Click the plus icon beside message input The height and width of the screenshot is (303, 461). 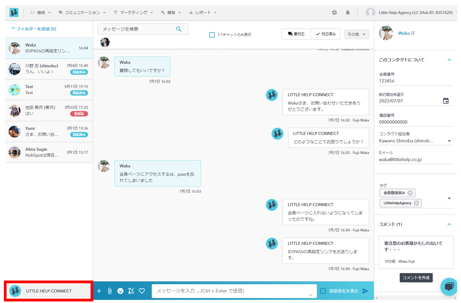[99, 291]
